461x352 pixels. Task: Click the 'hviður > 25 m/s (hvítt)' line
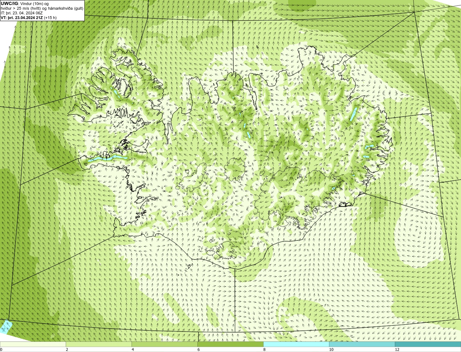[42, 8]
